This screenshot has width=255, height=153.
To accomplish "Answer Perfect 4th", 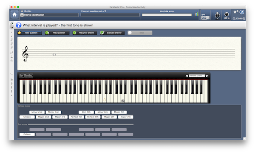I will (x=76, y=117).
